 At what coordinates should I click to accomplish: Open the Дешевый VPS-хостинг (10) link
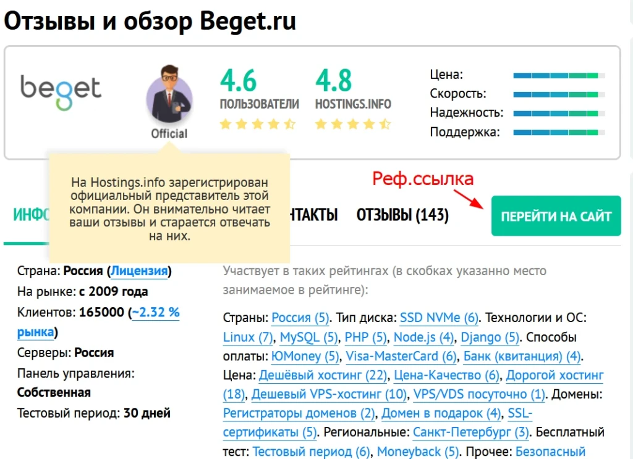pyautogui.click(x=329, y=394)
